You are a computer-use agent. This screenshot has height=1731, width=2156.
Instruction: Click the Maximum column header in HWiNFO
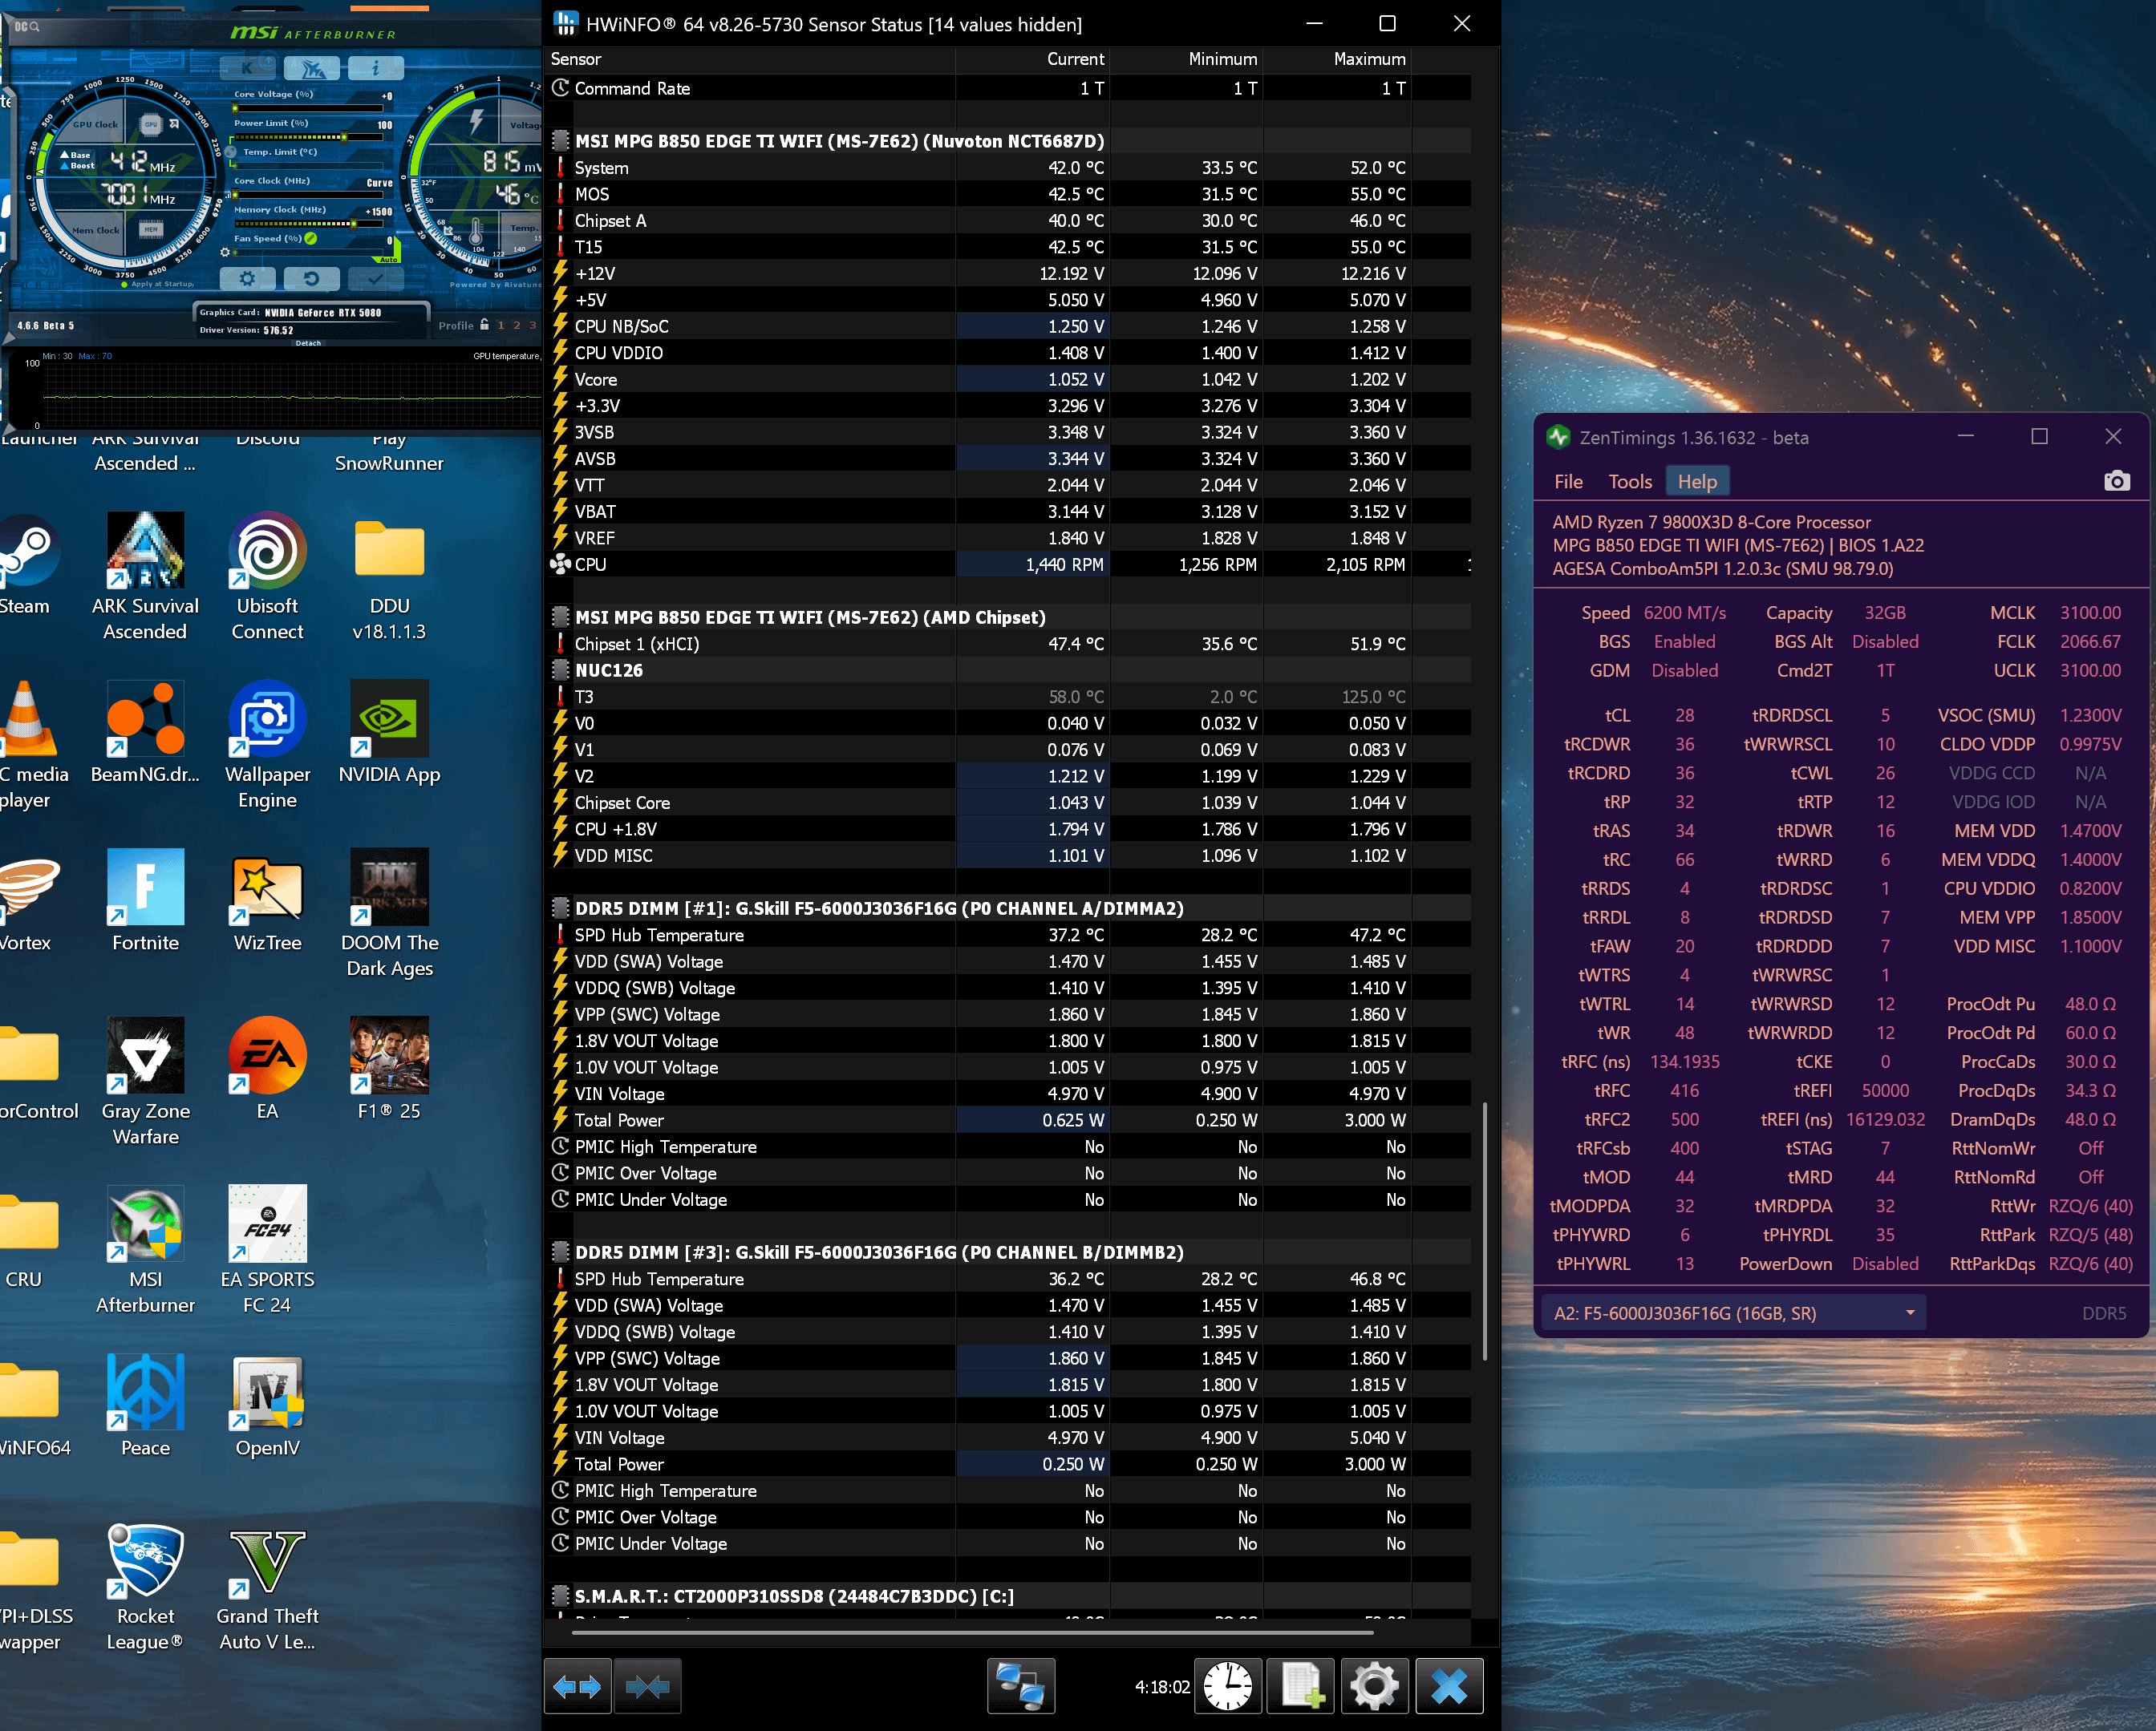click(1337, 59)
